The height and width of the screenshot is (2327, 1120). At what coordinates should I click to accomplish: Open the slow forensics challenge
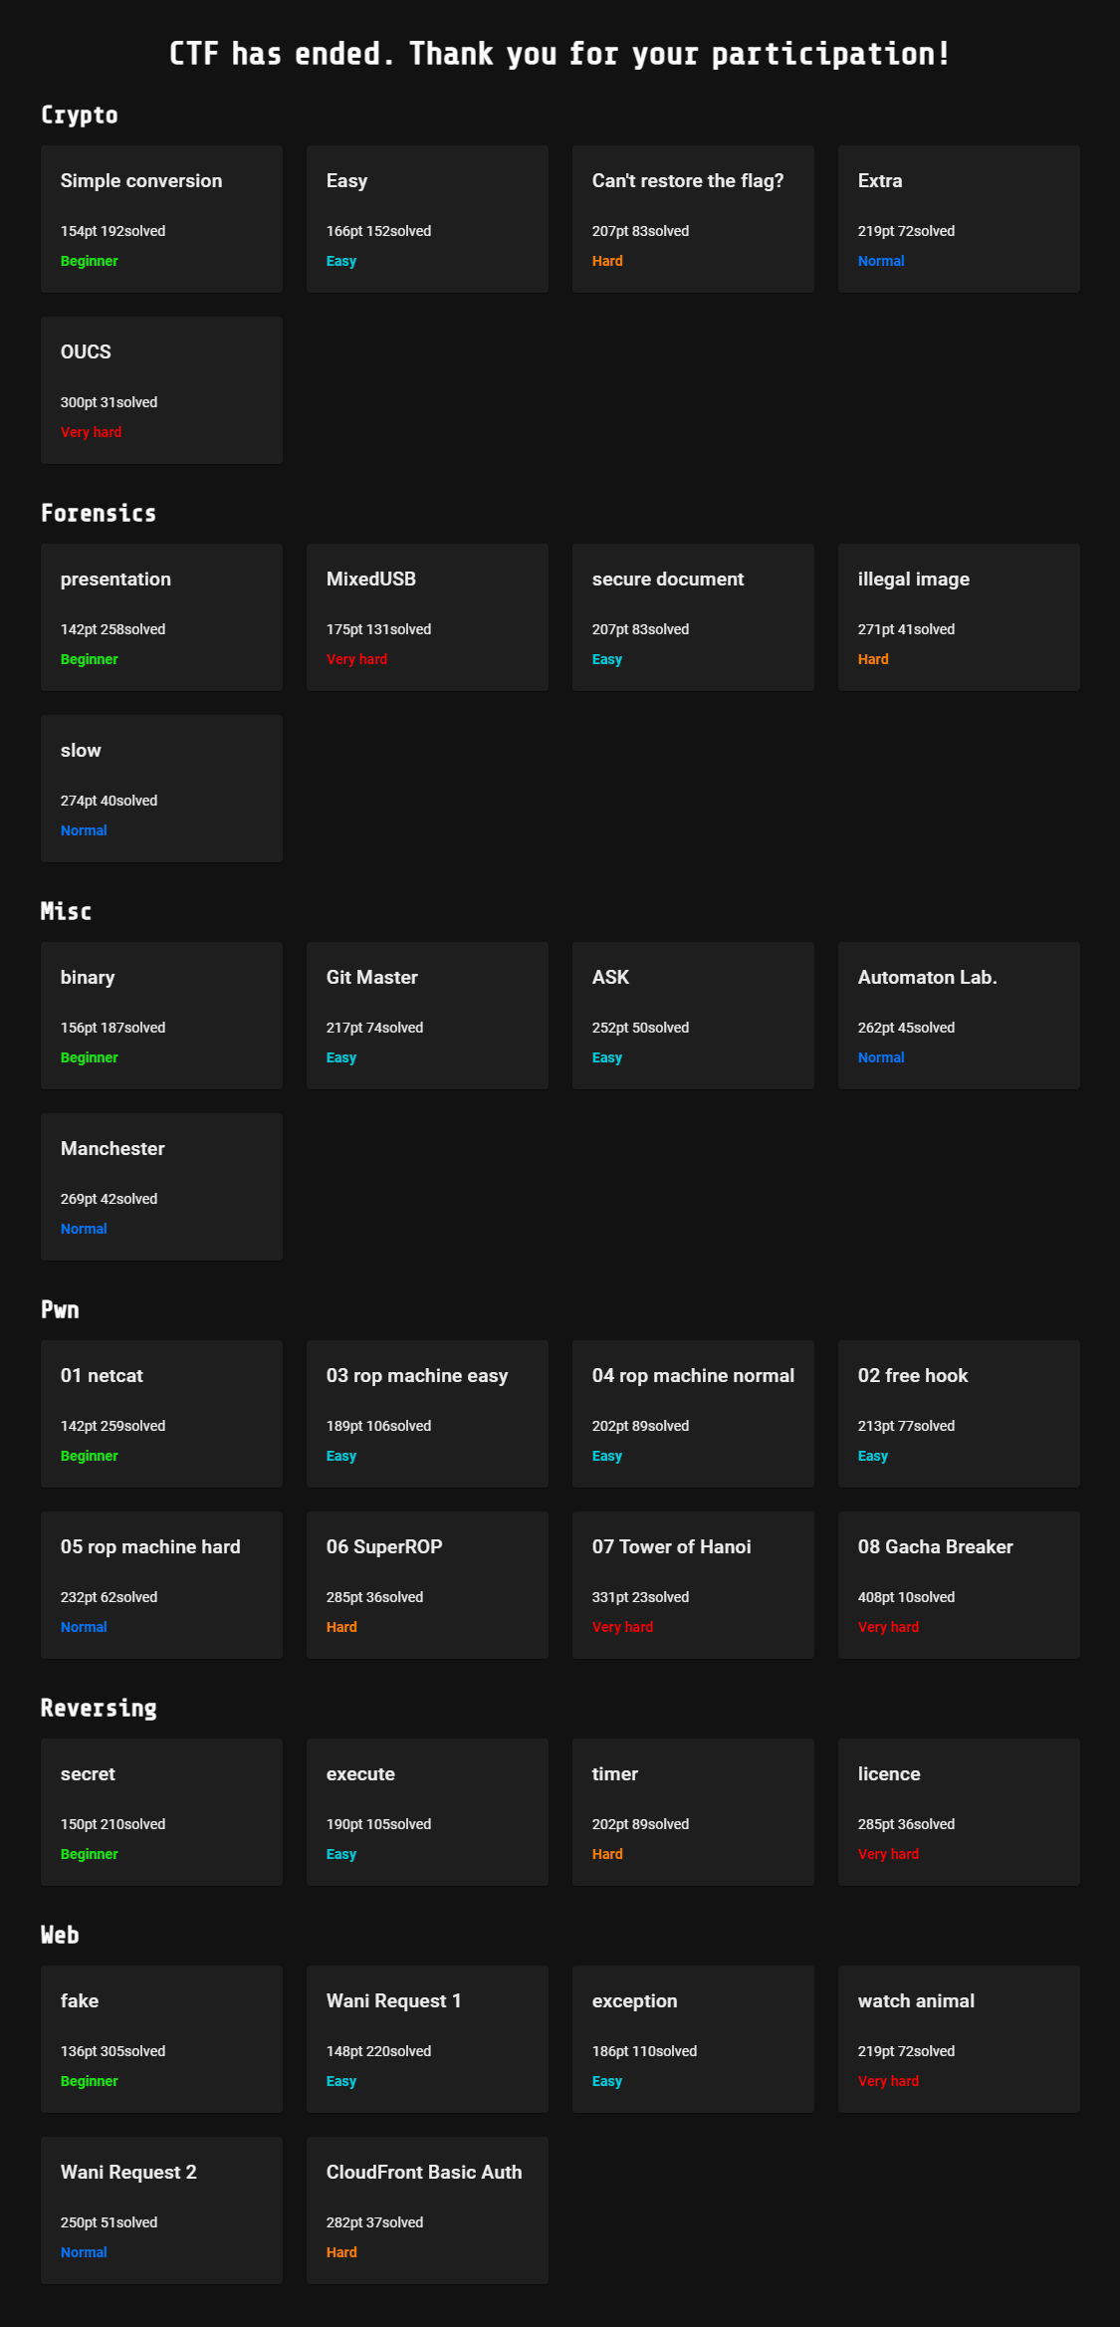(161, 789)
